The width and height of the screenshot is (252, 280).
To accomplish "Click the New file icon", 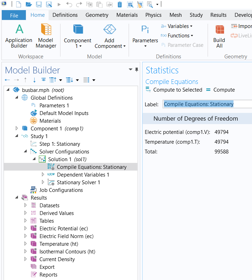I will point(19,5).
